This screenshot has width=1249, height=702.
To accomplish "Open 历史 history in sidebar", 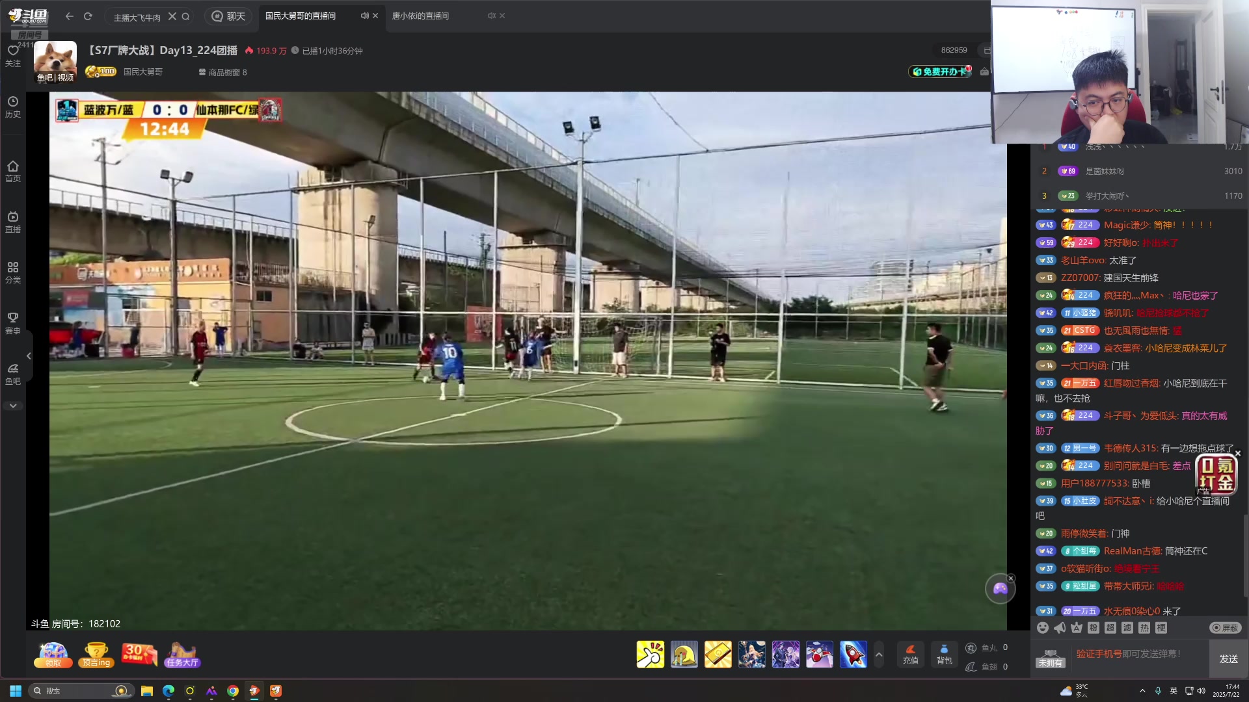I will pyautogui.click(x=13, y=107).
